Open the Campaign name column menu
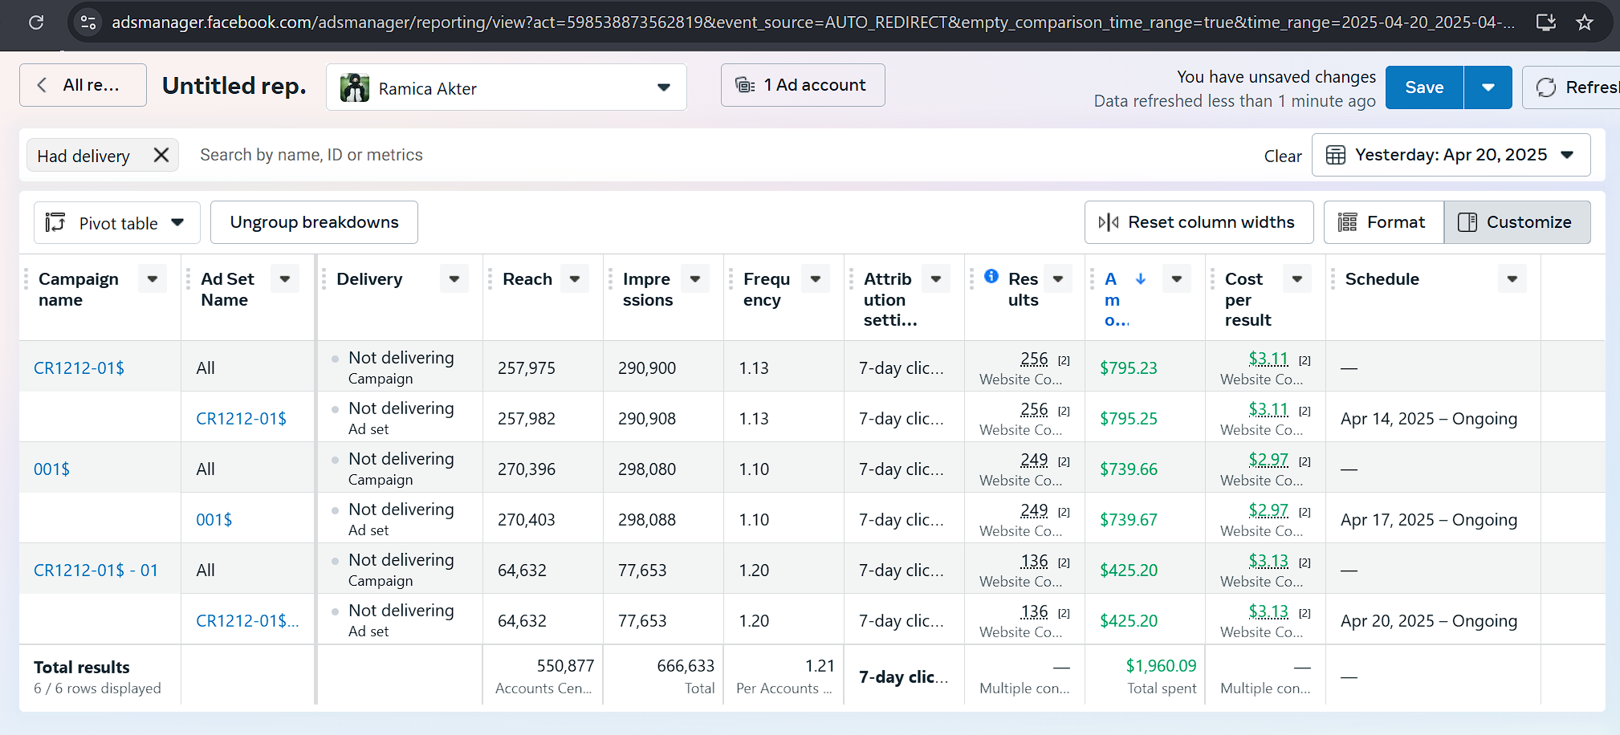This screenshot has height=735, width=1620. pos(152,278)
